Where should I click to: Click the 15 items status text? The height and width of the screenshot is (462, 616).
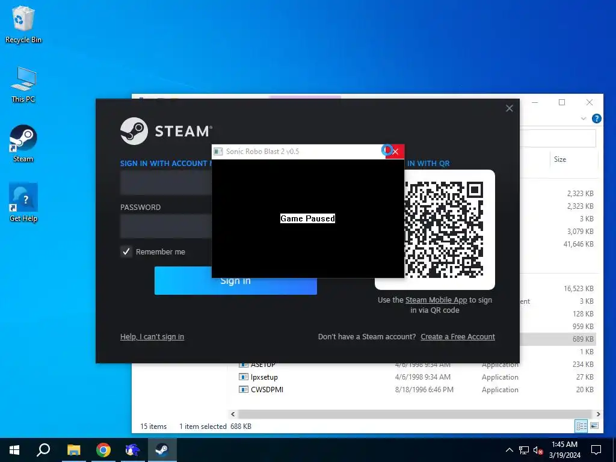(153, 427)
